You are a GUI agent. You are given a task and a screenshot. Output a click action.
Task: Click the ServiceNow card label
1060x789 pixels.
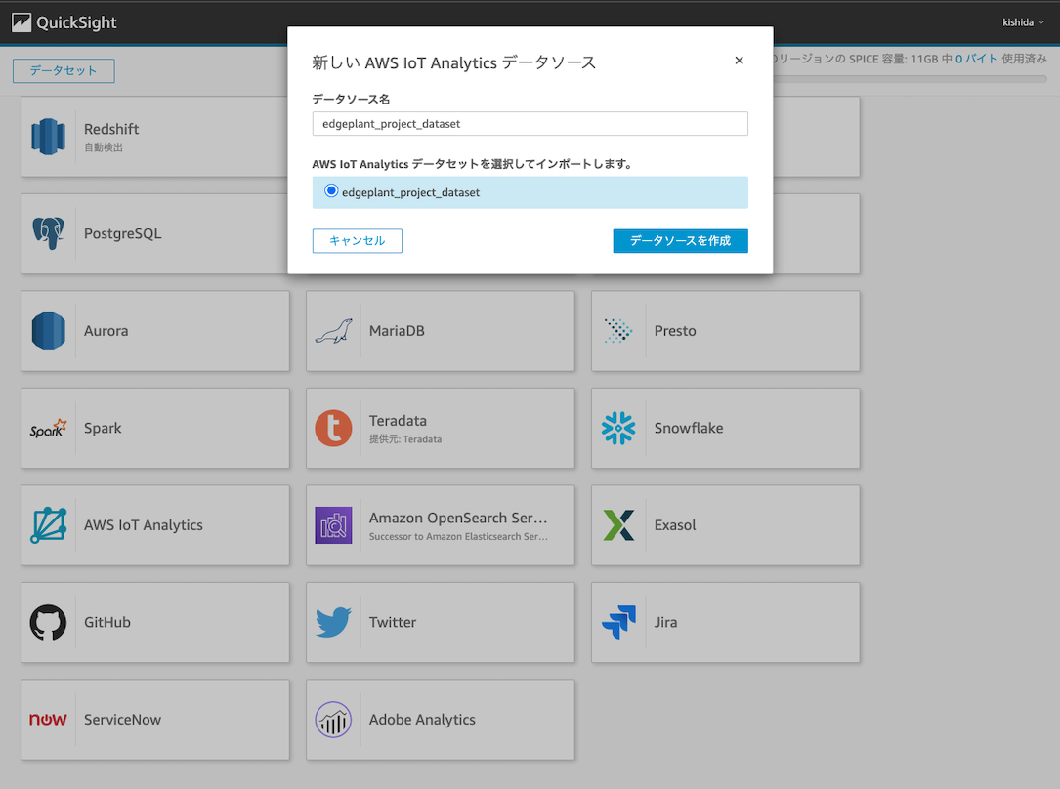tap(122, 720)
